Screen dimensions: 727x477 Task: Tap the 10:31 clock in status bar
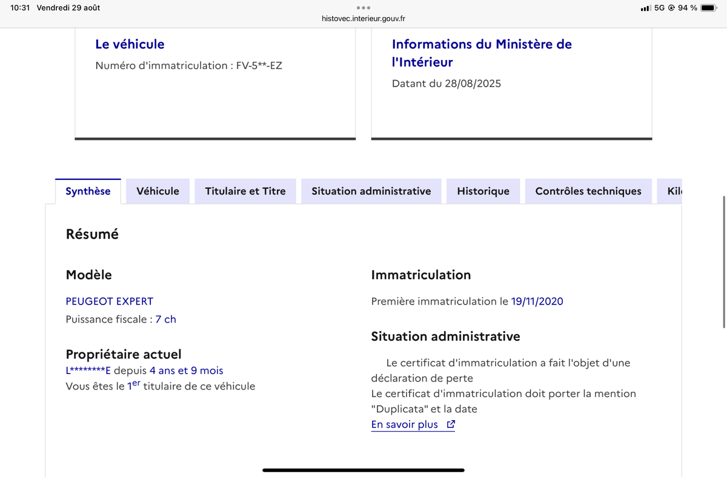[20, 8]
